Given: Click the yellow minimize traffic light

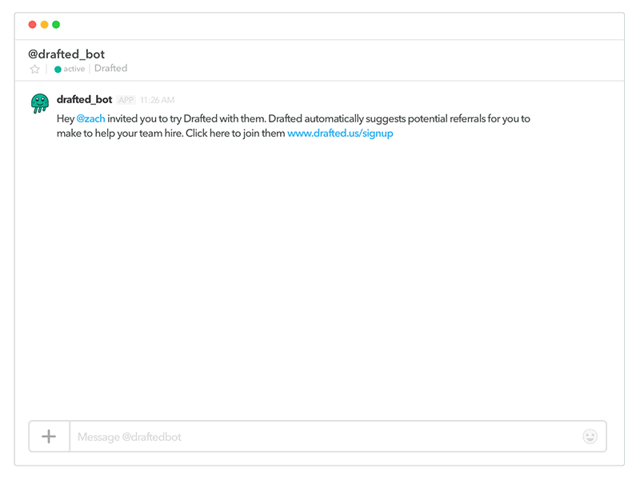Looking at the screenshot, I should 42,25.
